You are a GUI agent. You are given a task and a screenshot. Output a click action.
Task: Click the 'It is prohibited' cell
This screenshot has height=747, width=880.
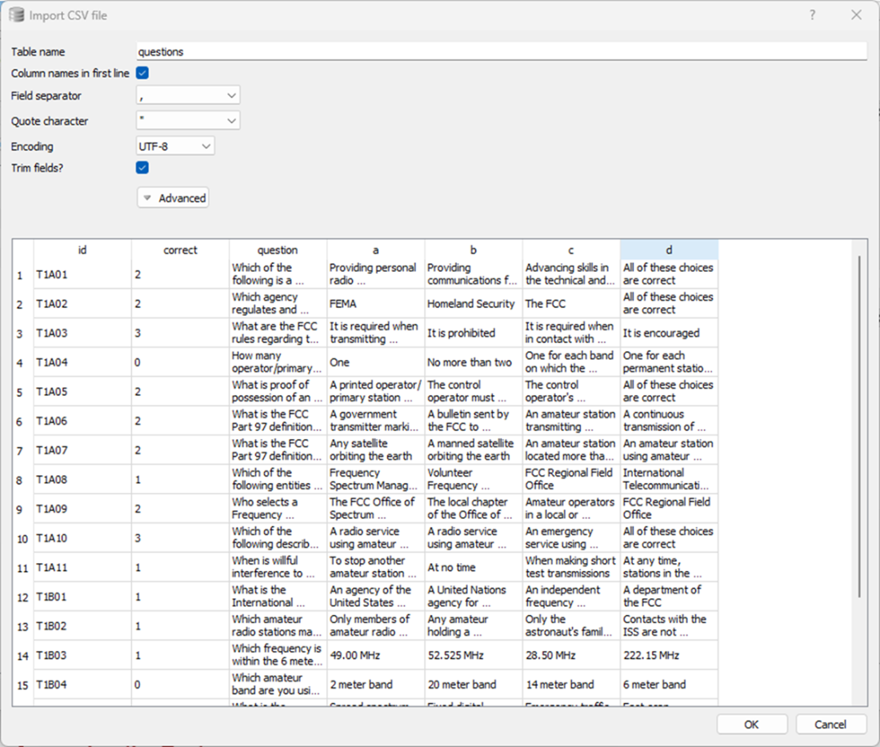473,333
